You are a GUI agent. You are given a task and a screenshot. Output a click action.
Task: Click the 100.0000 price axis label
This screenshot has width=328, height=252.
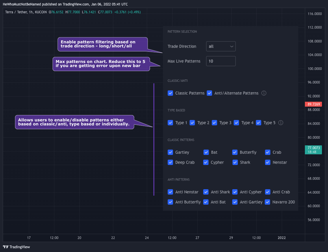pos(315,69)
